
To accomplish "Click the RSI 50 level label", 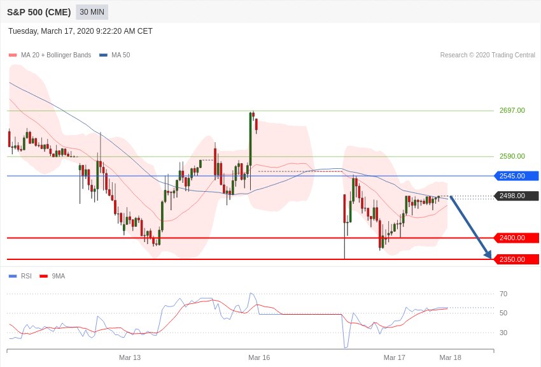I will (x=503, y=313).
